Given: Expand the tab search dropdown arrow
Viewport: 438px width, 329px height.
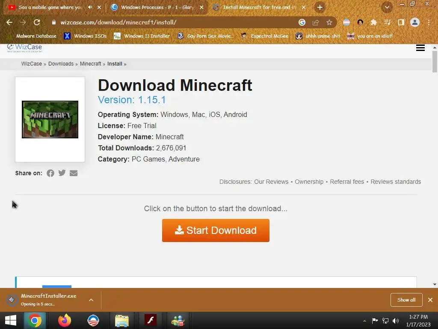Looking at the screenshot, I should 387,7.
